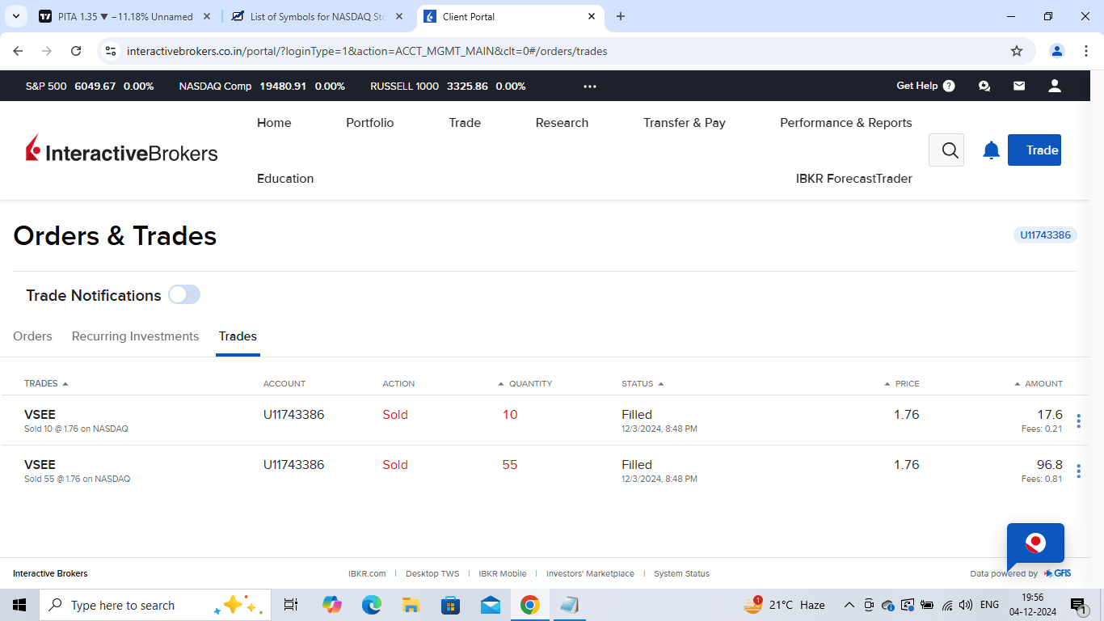
Task: Open Windows Start menu
Action: point(19,605)
